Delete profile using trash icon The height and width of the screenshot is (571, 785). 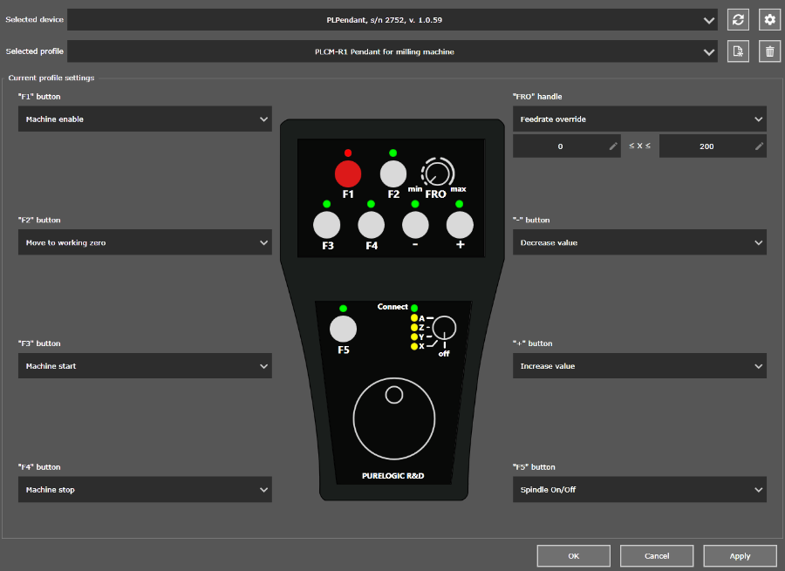coord(768,51)
